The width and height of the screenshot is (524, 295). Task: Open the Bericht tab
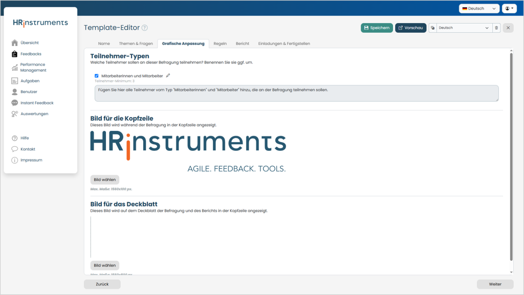pos(242,43)
